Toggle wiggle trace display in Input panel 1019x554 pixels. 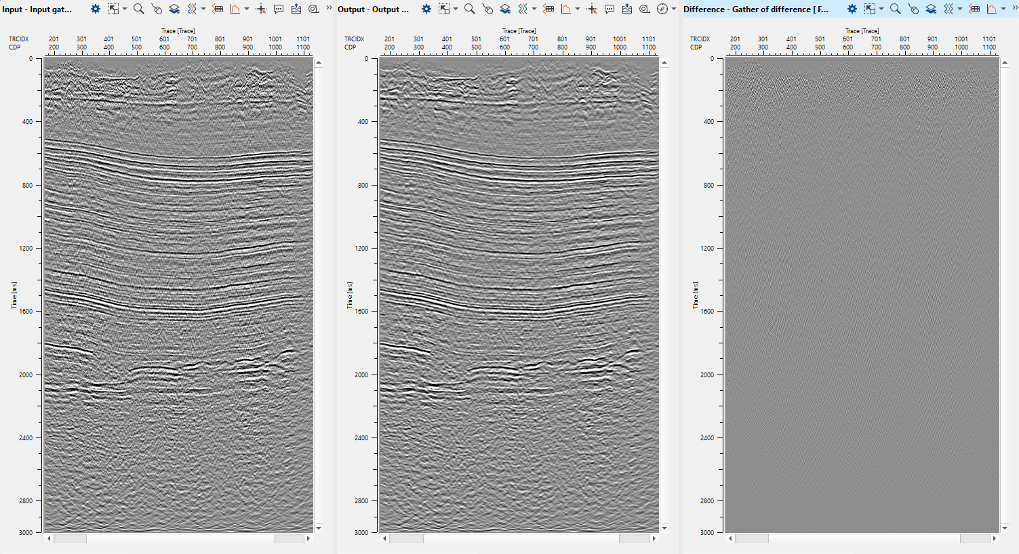point(192,9)
